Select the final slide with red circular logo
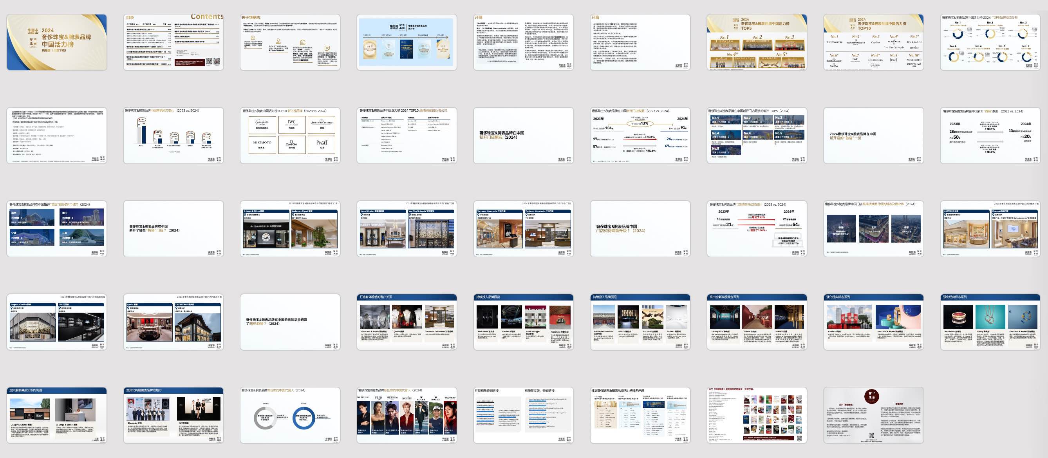The image size is (1048, 458). click(873, 415)
